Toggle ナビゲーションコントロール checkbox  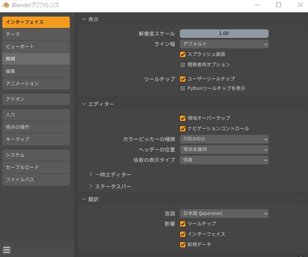tap(183, 129)
